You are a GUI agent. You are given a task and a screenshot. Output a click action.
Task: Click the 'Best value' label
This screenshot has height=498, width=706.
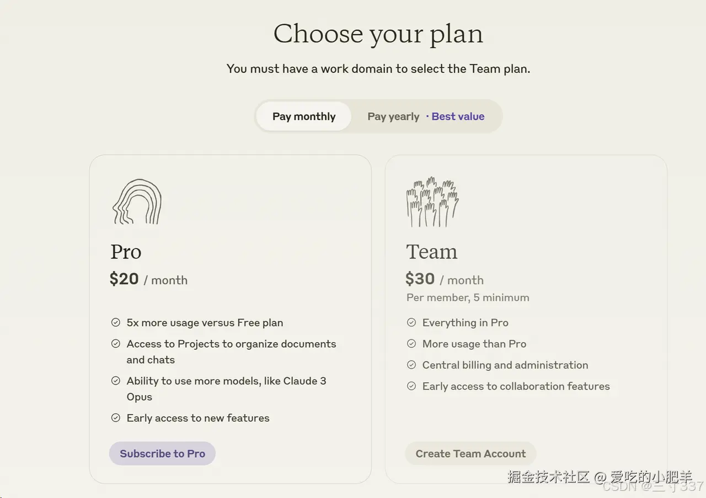tap(458, 116)
